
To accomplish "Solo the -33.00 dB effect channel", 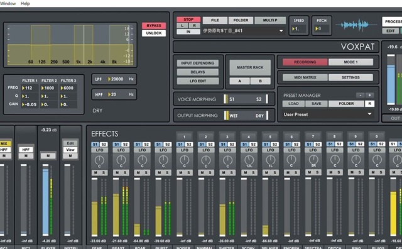I will (x=104, y=173).
